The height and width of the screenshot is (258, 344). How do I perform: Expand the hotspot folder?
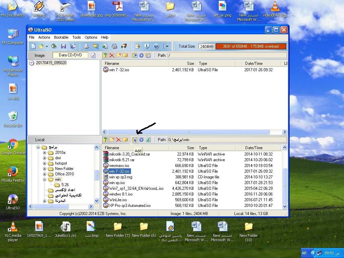(45, 163)
